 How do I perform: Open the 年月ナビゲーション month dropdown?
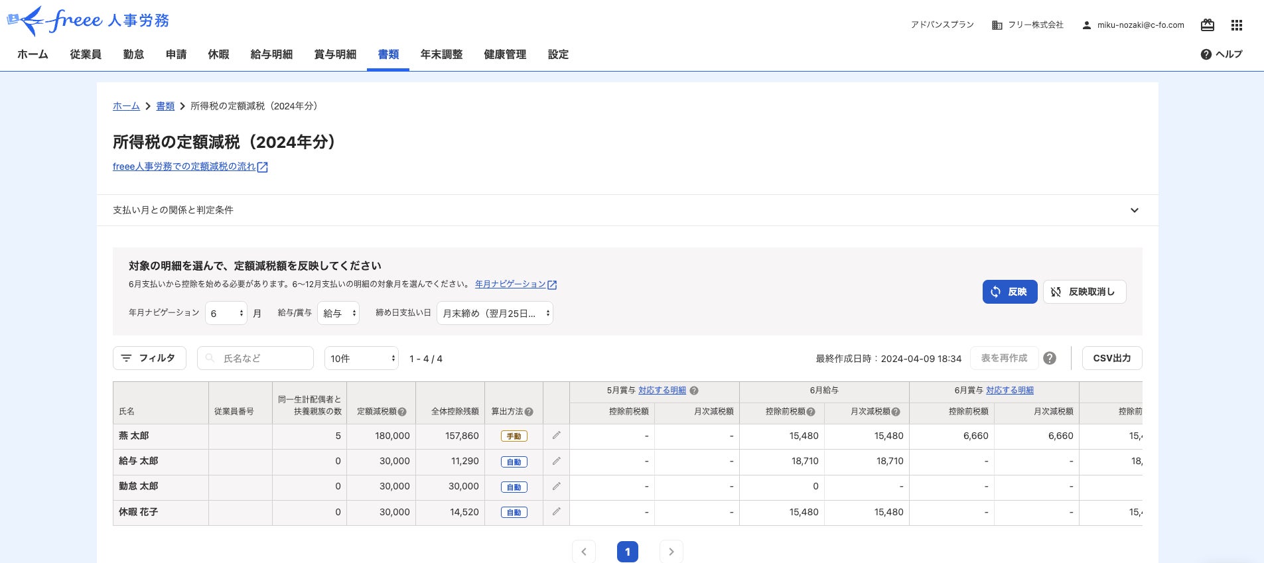tap(227, 314)
